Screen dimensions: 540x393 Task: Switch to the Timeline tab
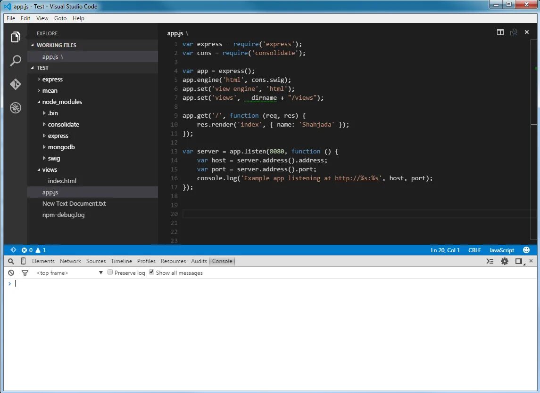[121, 261]
